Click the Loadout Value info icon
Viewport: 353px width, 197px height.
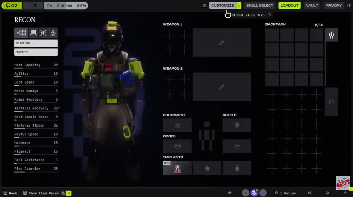269,15
